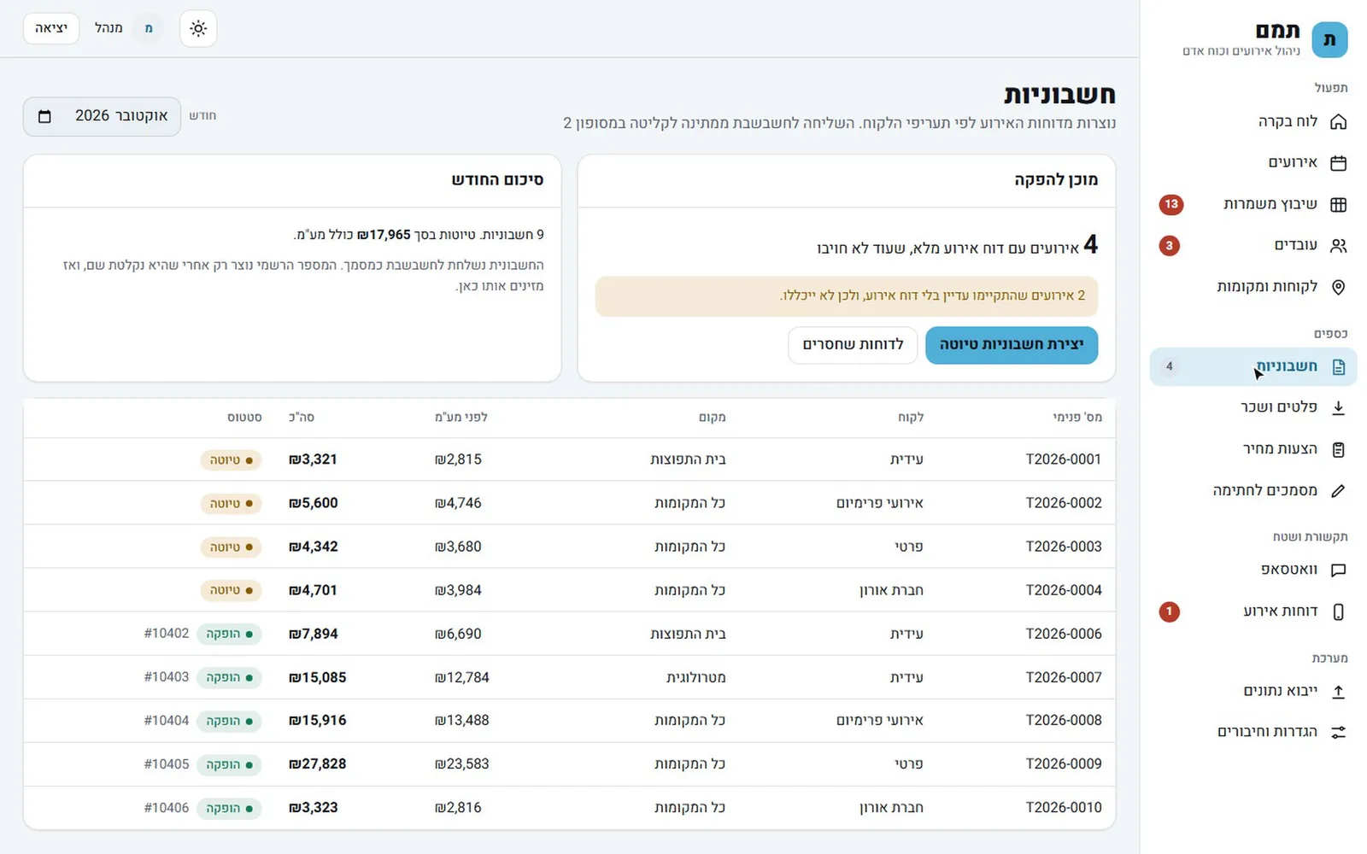Viewport: 1367px width, 854px height.
Task: Click invoice number T2026-0010
Action: coord(1064,808)
